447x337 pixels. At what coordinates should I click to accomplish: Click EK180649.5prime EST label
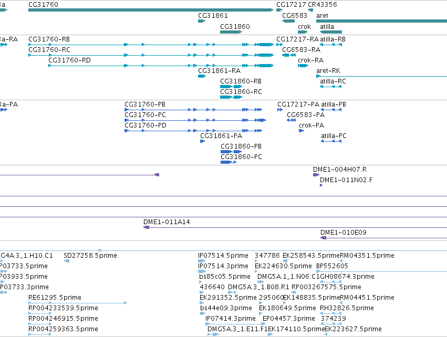[287, 308]
